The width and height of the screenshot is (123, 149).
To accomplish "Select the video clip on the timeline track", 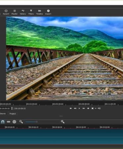I will [x=61, y=136].
